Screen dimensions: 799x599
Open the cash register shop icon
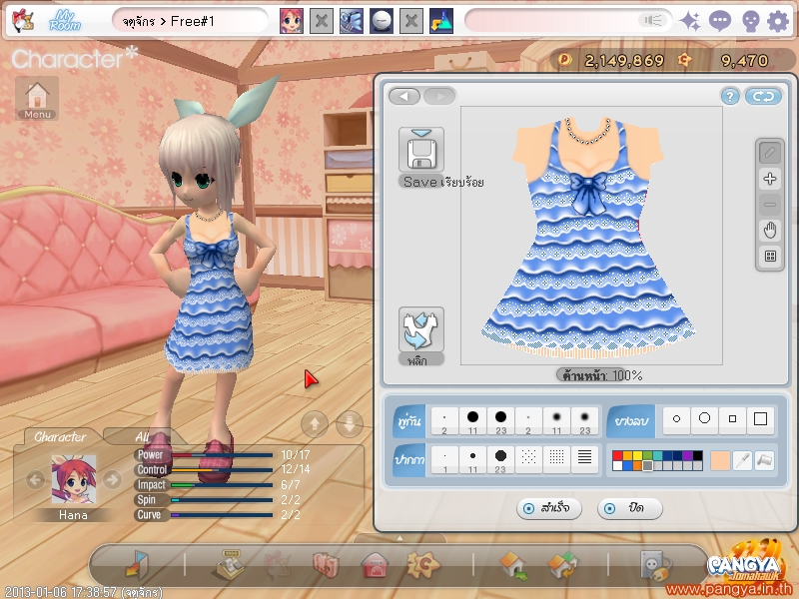tap(232, 565)
